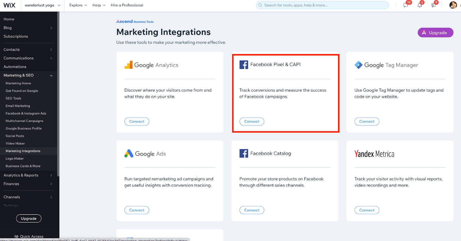Click the Wix logo

[9, 5]
